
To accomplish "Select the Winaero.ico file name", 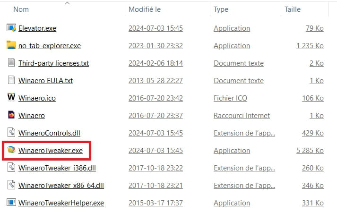I will (37, 98).
